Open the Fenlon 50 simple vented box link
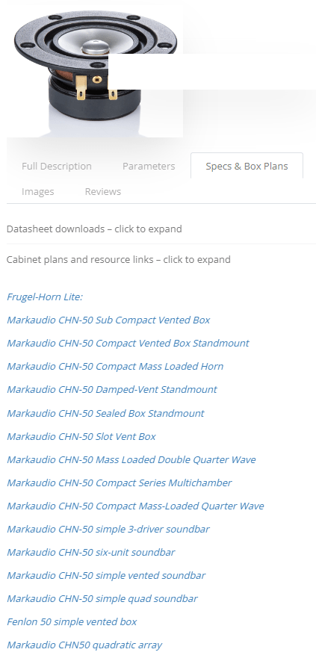 72,621
